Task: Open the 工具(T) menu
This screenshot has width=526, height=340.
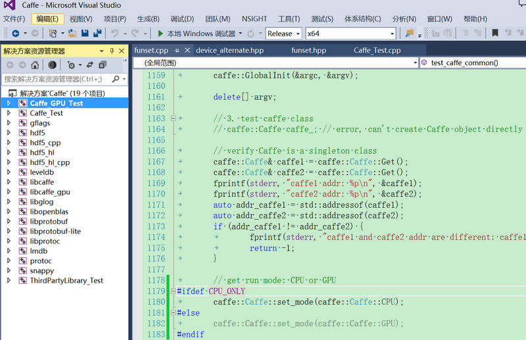Action: coord(289,19)
